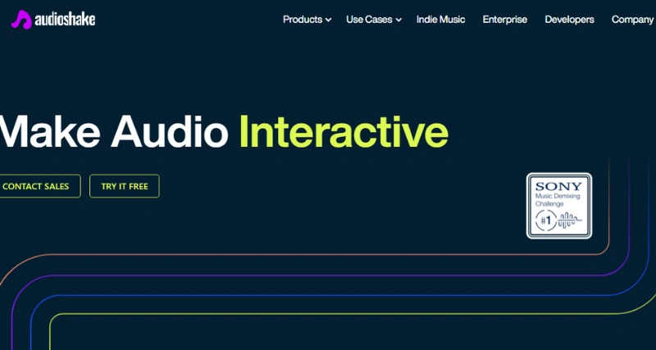This screenshot has width=656, height=350.
Task: Open the Company nav item
Action: [x=632, y=20]
